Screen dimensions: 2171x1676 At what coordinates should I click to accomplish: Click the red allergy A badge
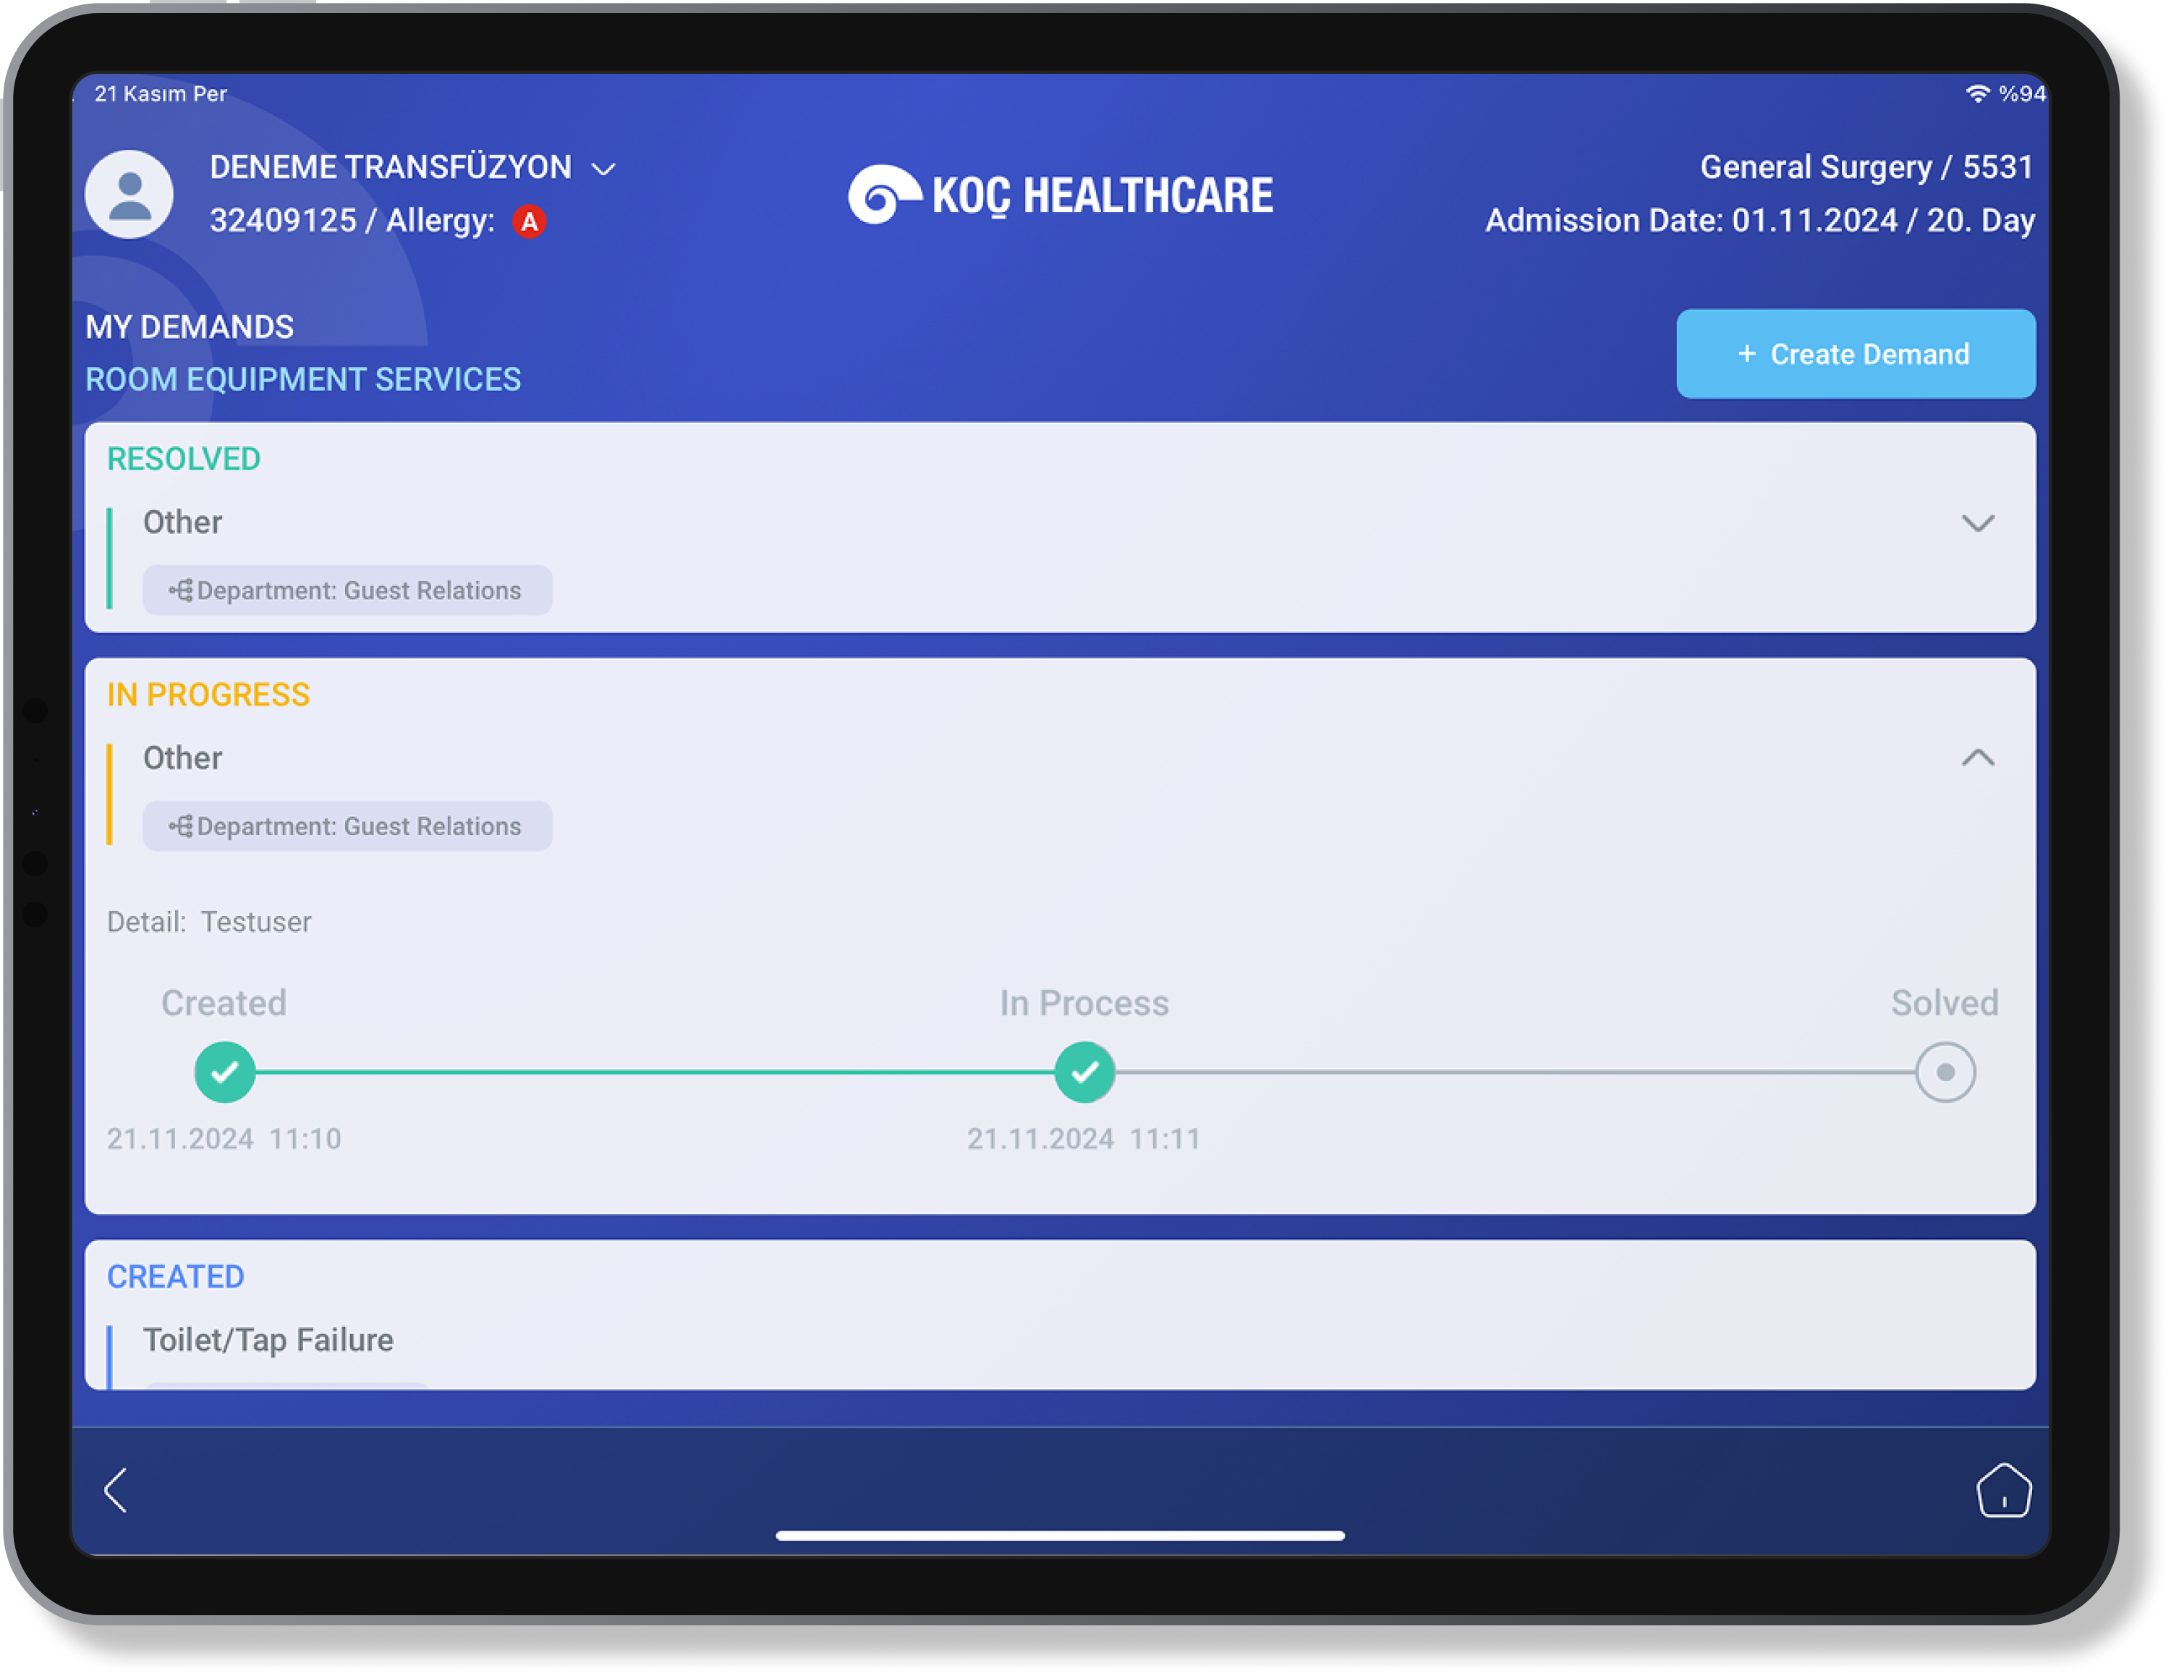pyautogui.click(x=529, y=221)
